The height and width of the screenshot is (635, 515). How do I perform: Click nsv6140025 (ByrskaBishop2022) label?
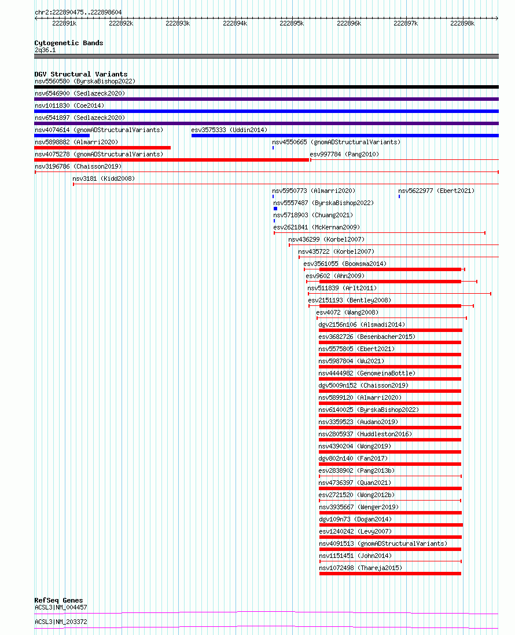pos(369,410)
